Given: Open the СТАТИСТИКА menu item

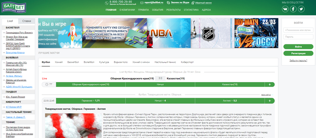Looking at the screenshot, I should pyautogui.click(x=191, y=10).
